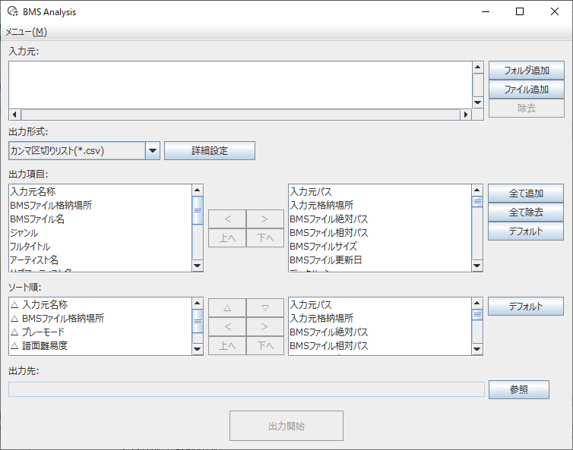Select 入力元名称 in the left 出力項目 list

(x=100, y=191)
